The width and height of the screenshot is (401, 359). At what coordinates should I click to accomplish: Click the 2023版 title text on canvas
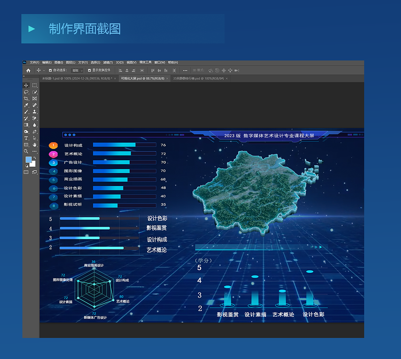269,136
